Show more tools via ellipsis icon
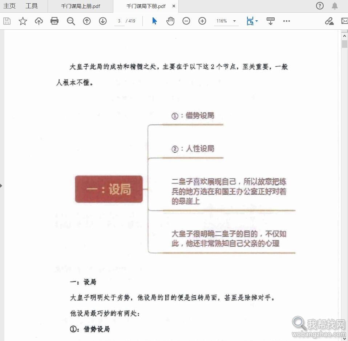Screen dimensions: 348x341 click(x=287, y=21)
